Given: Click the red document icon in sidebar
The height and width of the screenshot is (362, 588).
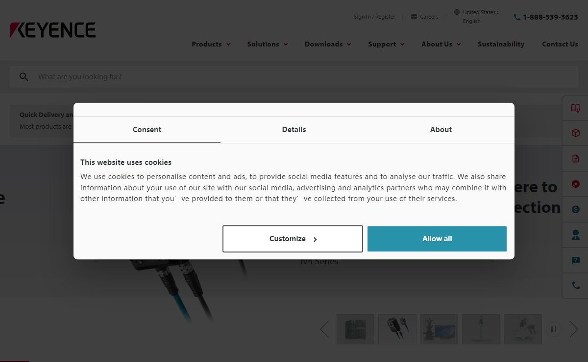Looking at the screenshot, I should click(576, 158).
